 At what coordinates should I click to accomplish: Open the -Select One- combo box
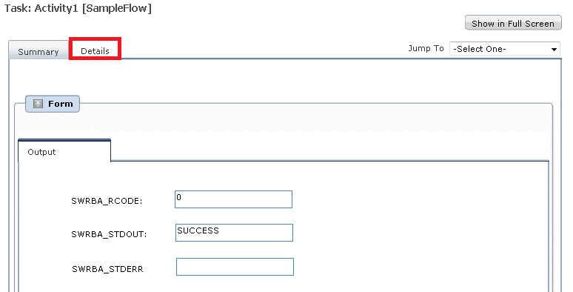[505, 49]
